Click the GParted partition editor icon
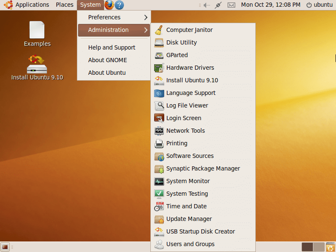 [159, 55]
